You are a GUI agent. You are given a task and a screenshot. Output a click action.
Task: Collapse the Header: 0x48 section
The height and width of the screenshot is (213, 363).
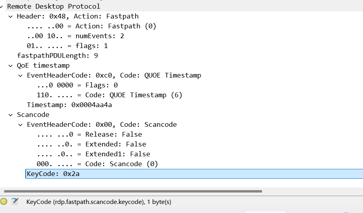point(11,17)
